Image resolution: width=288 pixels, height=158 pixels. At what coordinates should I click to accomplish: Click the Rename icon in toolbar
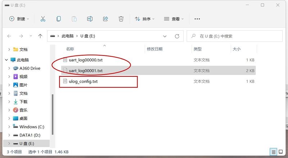coord(90,19)
